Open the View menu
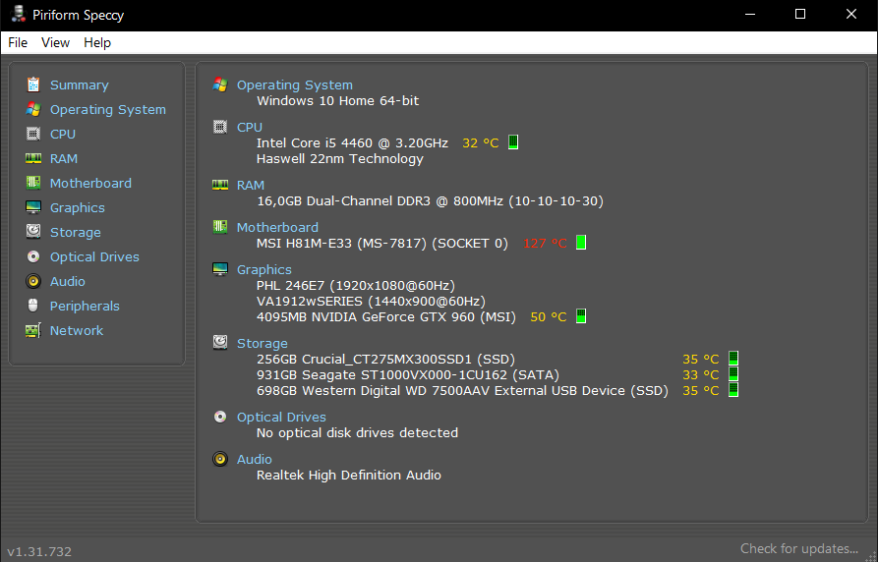Screen dimensions: 878x562 coord(55,42)
